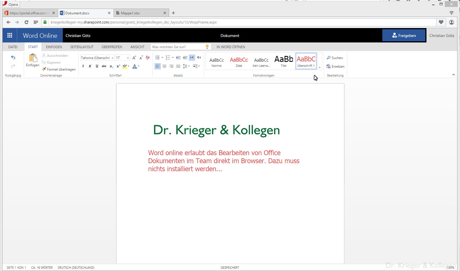This screenshot has width=460, height=271.
Task: Open Ersetzen replace tool
Action: (x=335, y=66)
